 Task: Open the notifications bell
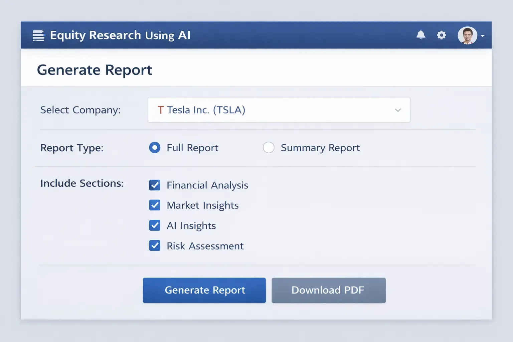tap(421, 35)
